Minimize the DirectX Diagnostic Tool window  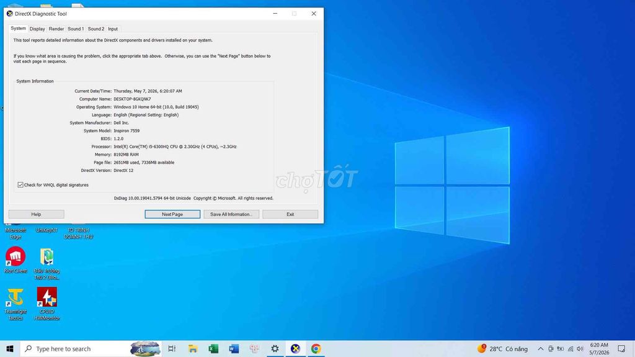[x=275, y=14]
